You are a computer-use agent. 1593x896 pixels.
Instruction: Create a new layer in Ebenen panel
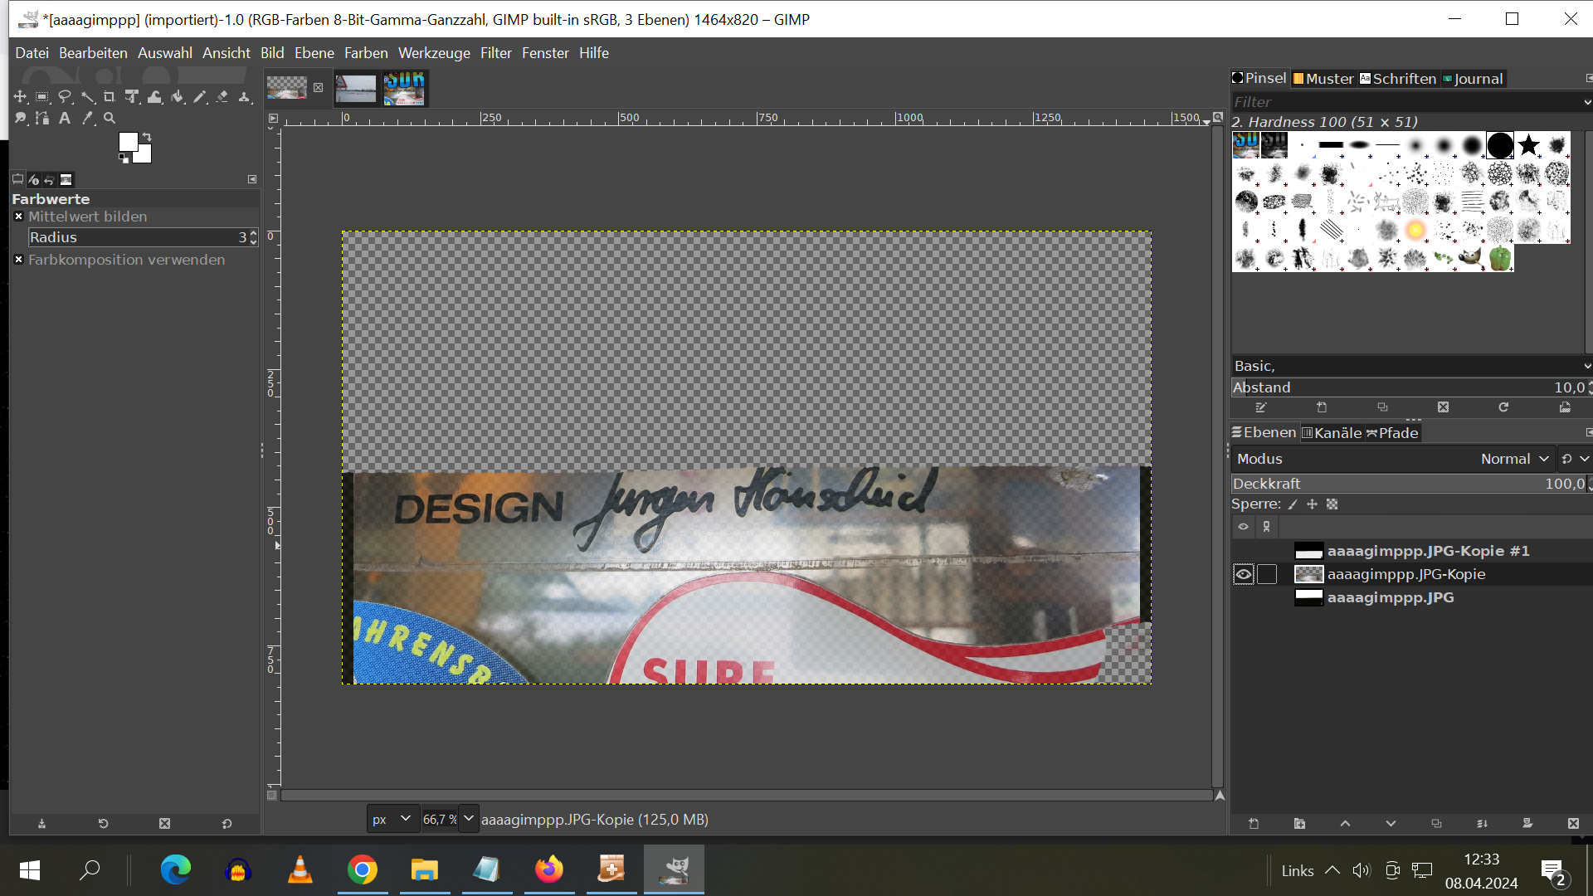(1254, 824)
